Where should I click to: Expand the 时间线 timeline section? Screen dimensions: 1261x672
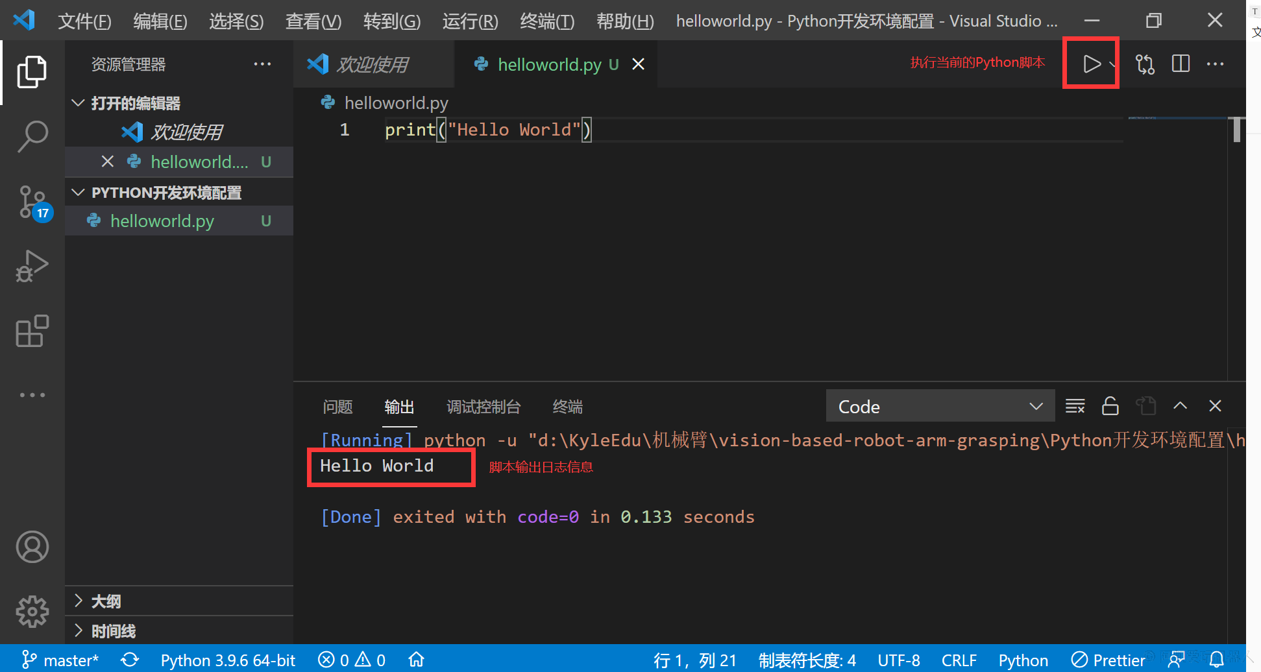[x=113, y=631]
